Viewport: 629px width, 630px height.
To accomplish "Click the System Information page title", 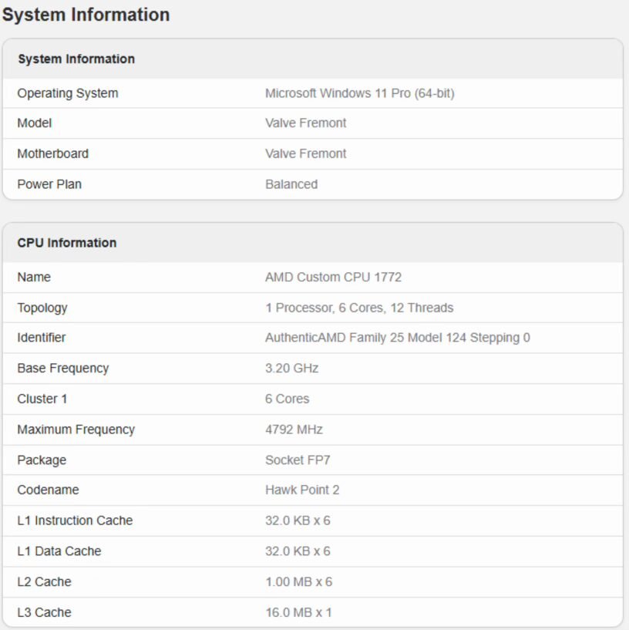I will click(x=86, y=15).
